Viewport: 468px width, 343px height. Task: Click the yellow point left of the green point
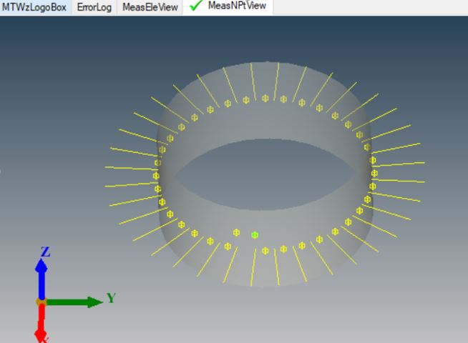236,232
